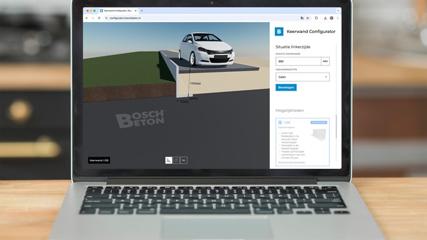Click the Keerwand L125 label in viewer
This screenshot has width=427, height=240.
coord(99,160)
